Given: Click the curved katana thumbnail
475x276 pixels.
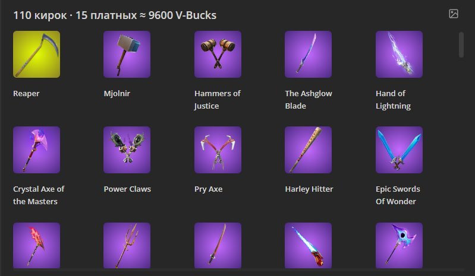Looking at the screenshot, I should tap(218, 246).
